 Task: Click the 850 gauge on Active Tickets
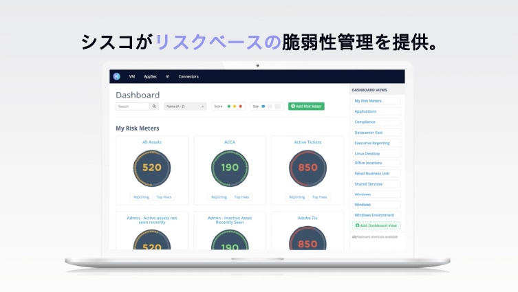click(308, 168)
